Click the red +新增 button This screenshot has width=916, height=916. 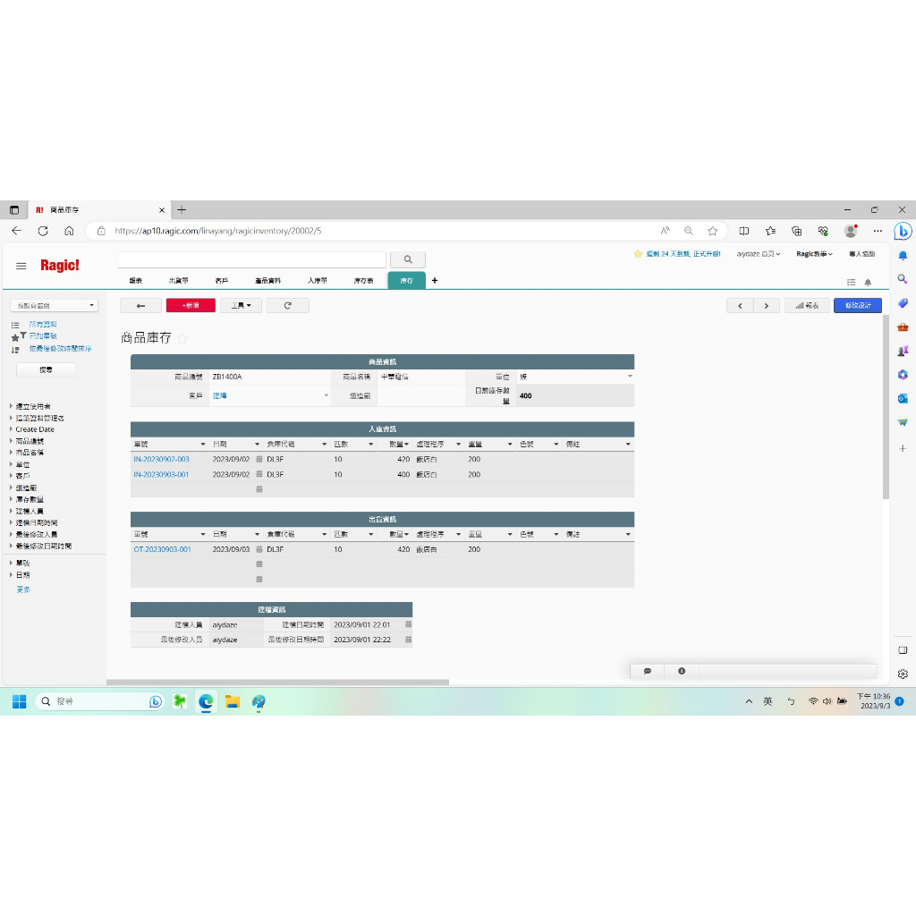tap(191, 306)
